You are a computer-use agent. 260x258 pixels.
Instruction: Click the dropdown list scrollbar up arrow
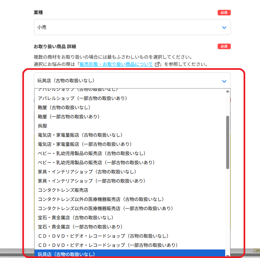(x=227, y=91)
